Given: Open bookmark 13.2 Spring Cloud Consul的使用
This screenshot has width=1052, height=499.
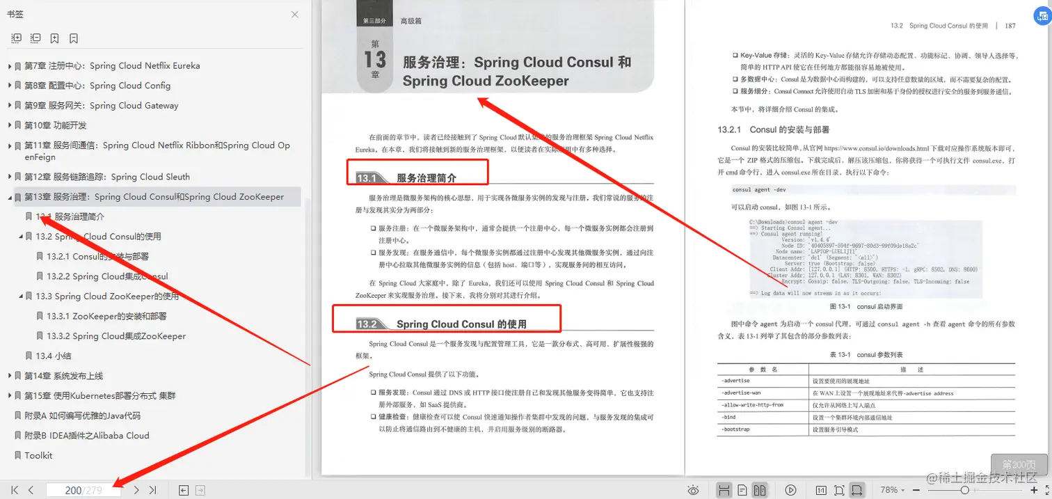Looking at the screenshot, I should [x=98, y=237].
